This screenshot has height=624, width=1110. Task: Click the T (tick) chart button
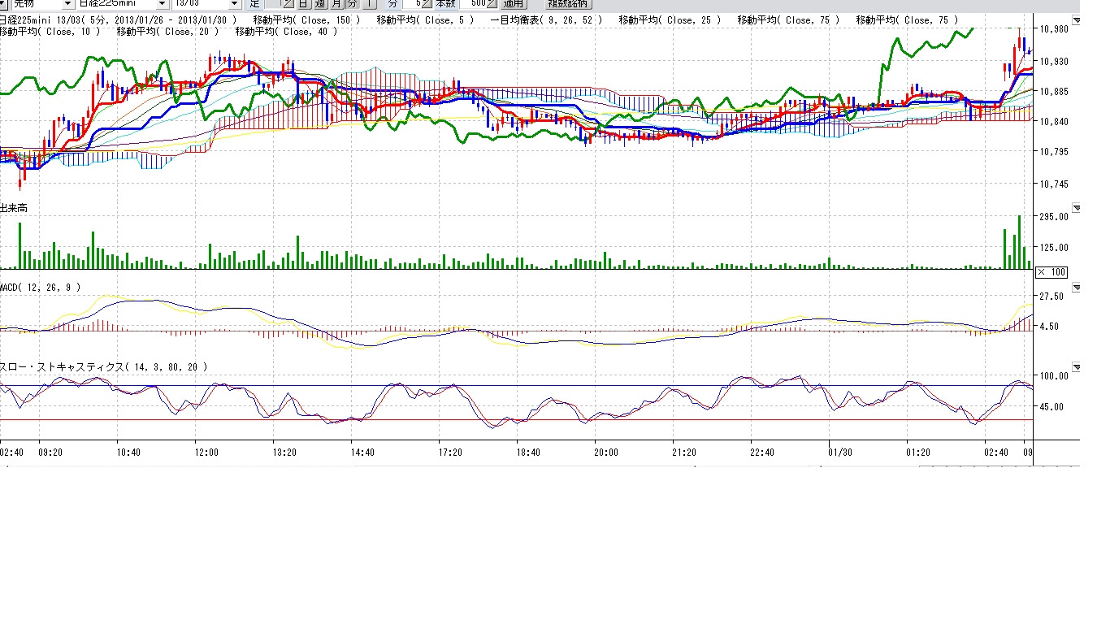coord(370,3)
